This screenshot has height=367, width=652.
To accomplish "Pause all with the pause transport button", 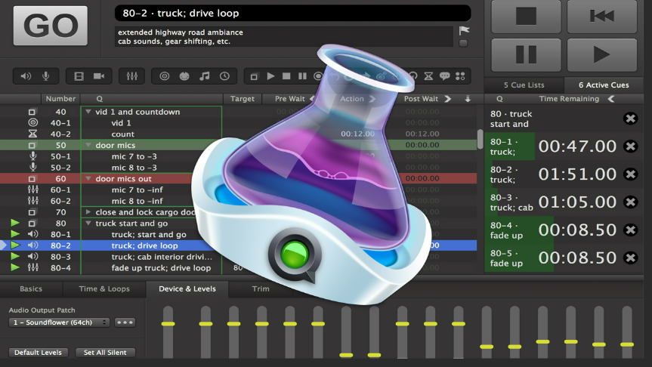I will tap(526, 54).
